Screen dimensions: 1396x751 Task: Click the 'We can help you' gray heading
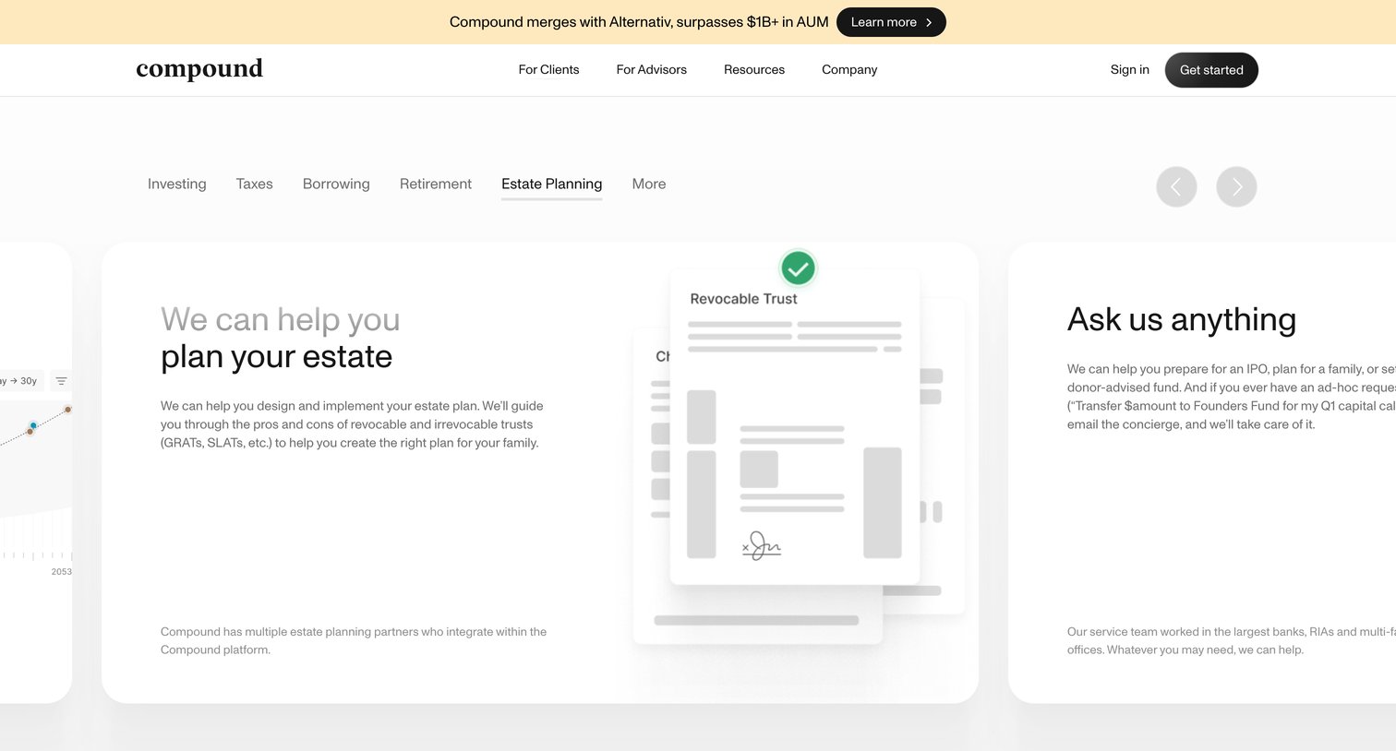tap(281, 319)
